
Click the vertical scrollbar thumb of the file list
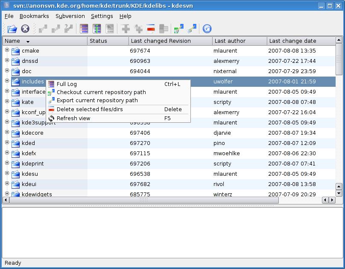tap(339, 59)
